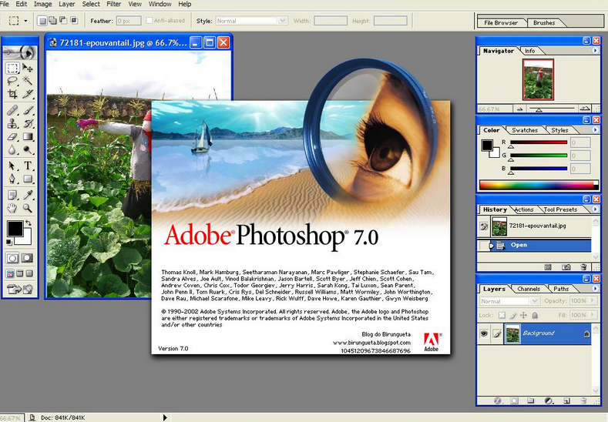The width and height of the screenshot is (608, 422).
Task: Open History panel flyout menu arrow
Action: click(x=595, y=209)
